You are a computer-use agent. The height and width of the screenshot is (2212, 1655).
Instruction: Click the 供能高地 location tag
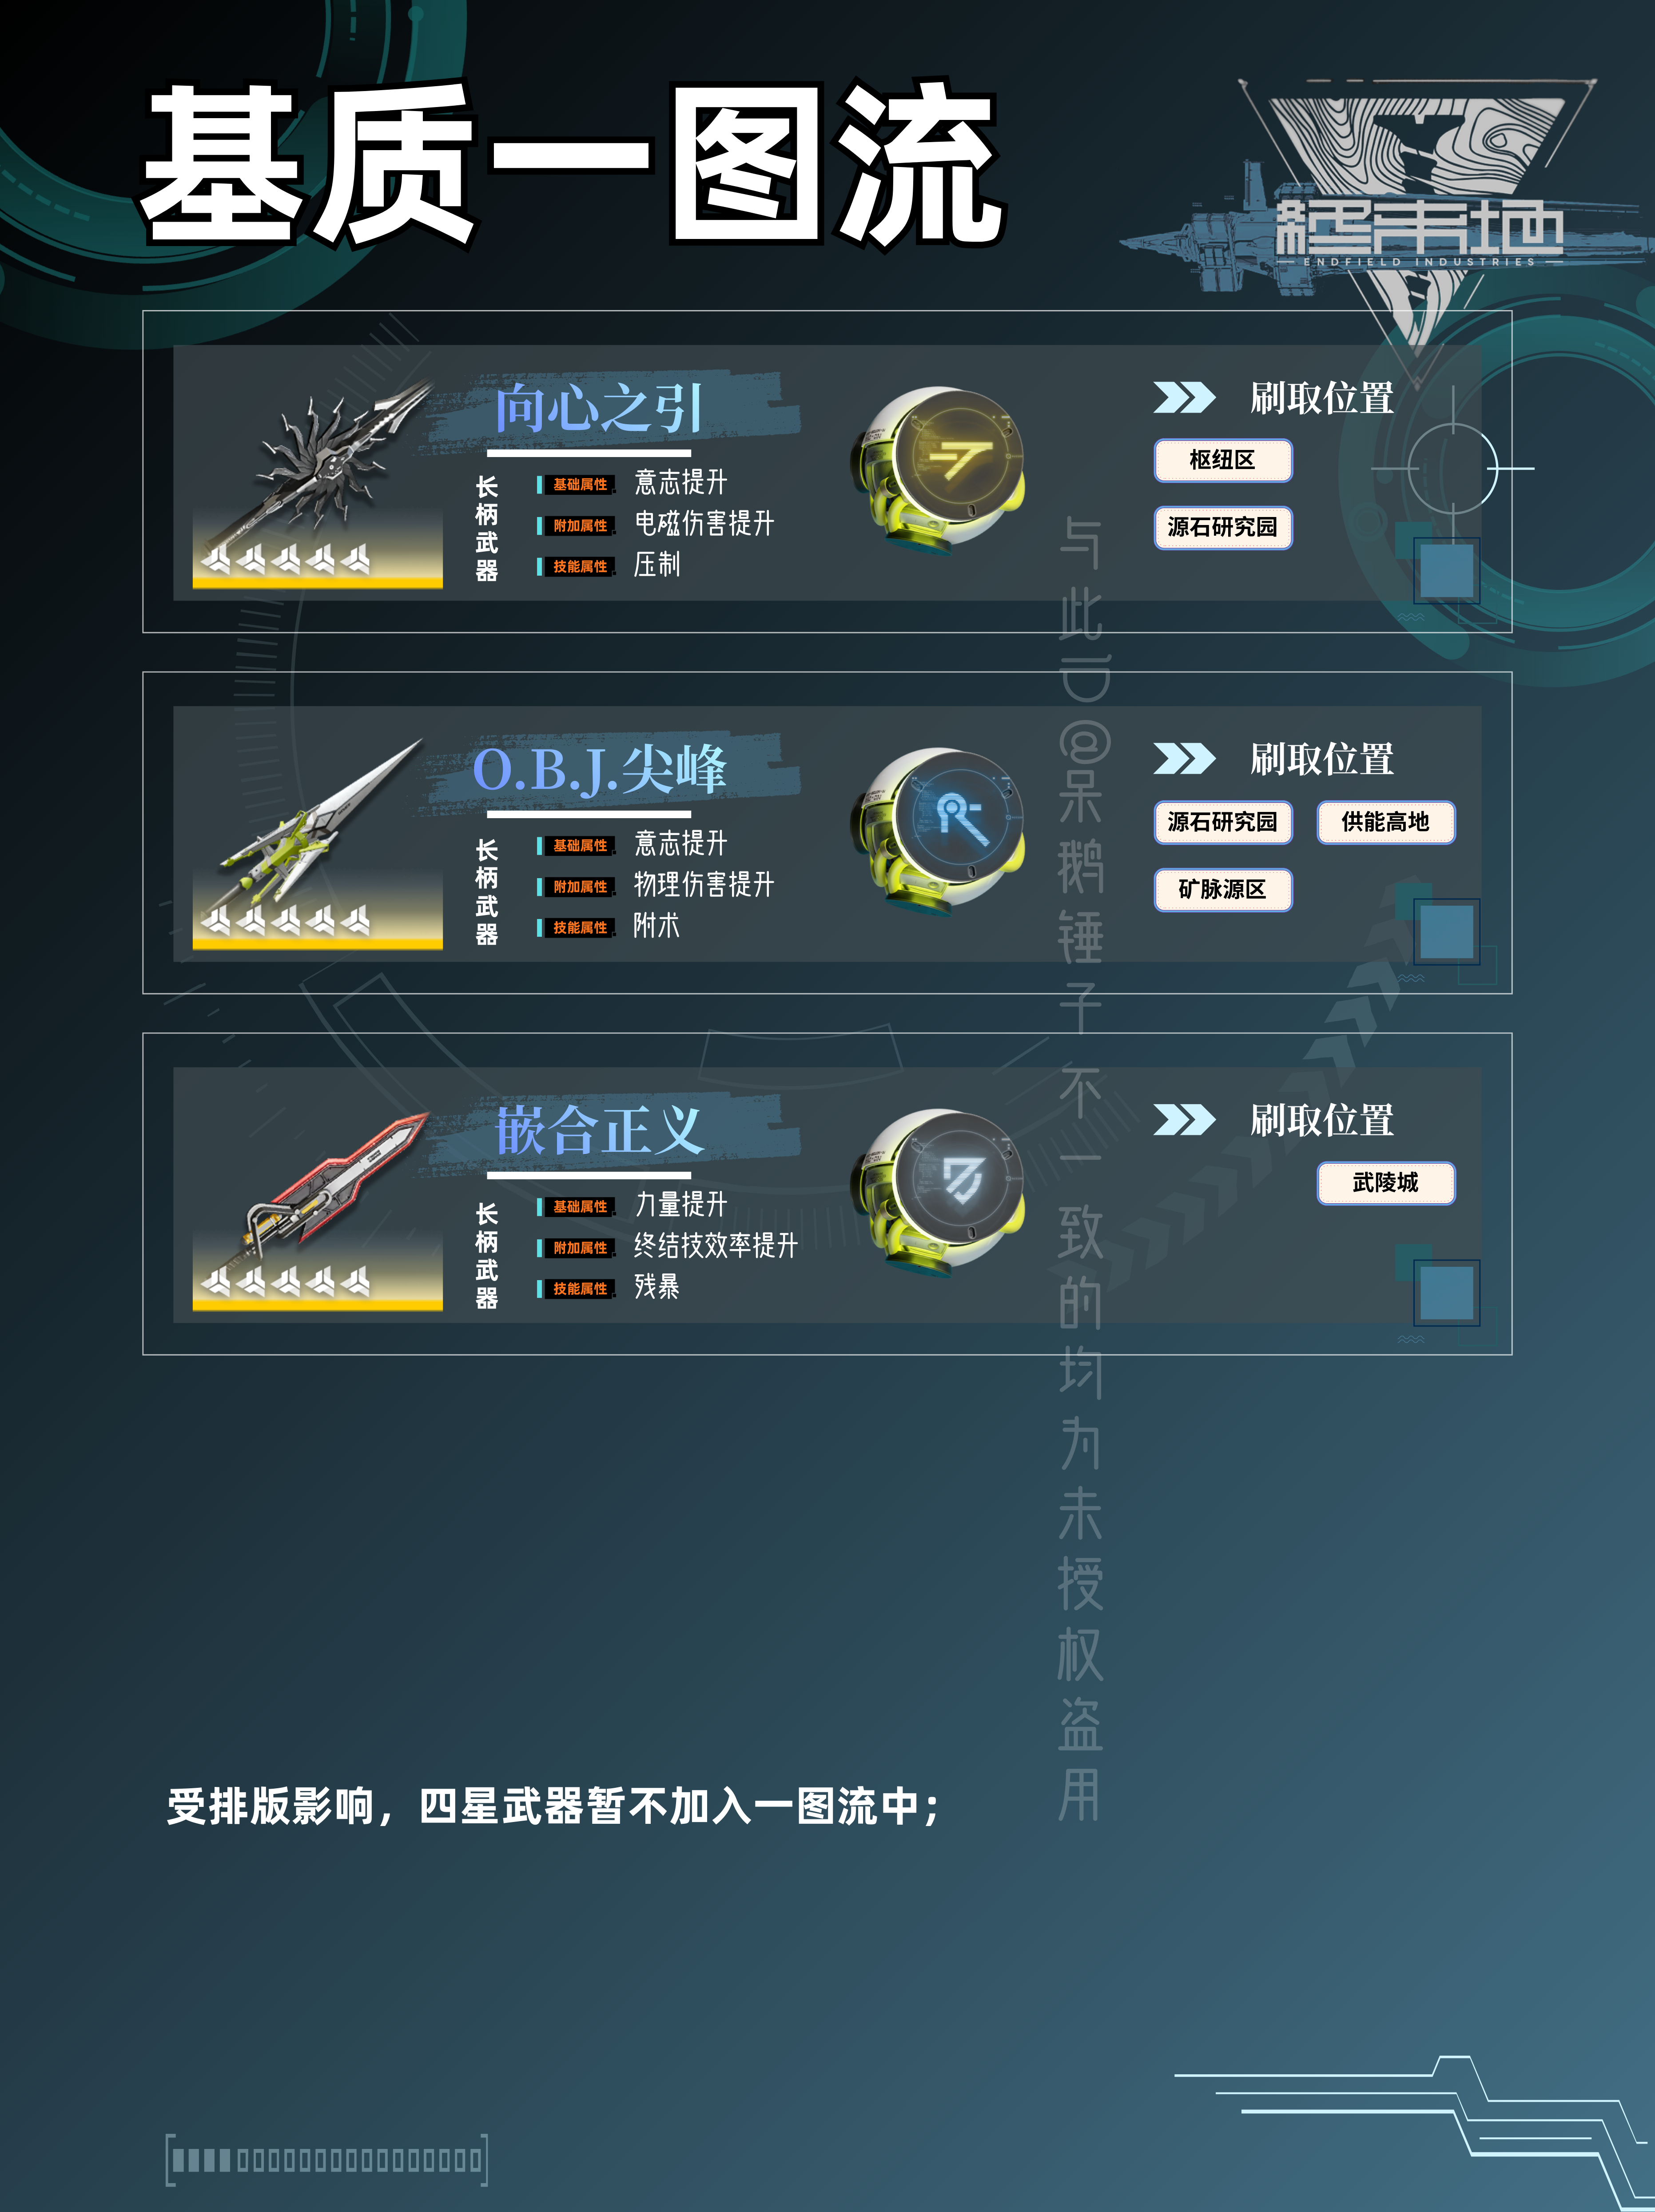[x=1386, y=822]
